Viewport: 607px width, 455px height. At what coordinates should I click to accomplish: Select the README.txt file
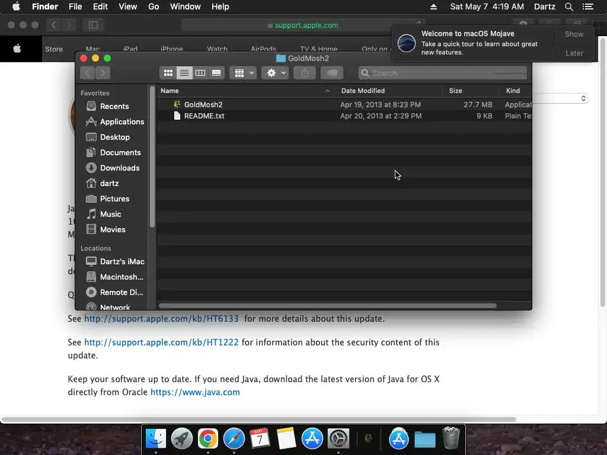pyautogui.click(x=204, y=116)
